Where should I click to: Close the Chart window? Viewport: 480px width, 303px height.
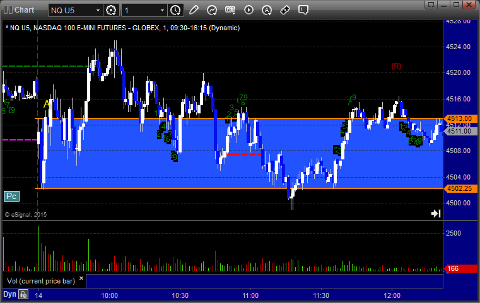469,4
